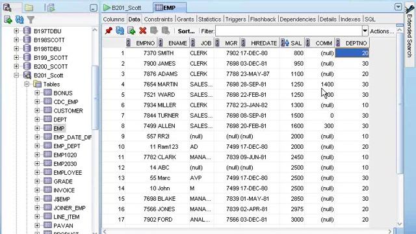Click the EMPNO column handle icon

click(x=128, y=43)
